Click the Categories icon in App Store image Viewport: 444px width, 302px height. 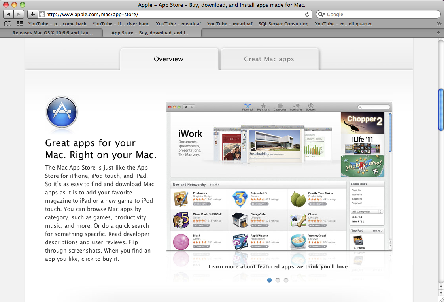[280, 107]
